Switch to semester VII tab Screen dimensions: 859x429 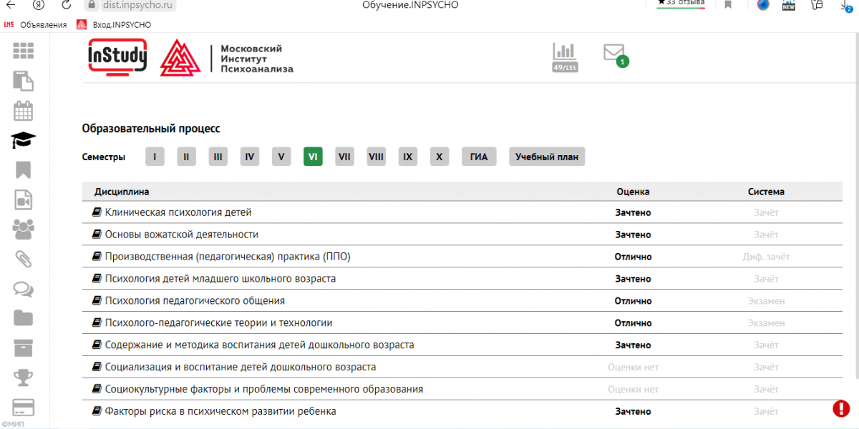point(344,157)
